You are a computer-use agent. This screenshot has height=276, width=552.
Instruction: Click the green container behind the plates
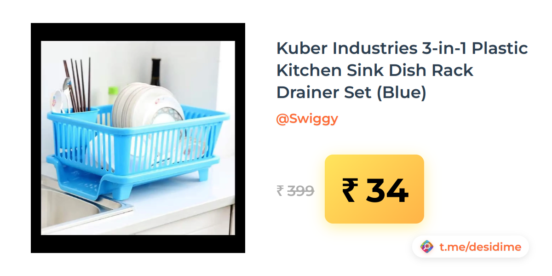[x=113, y=94]
